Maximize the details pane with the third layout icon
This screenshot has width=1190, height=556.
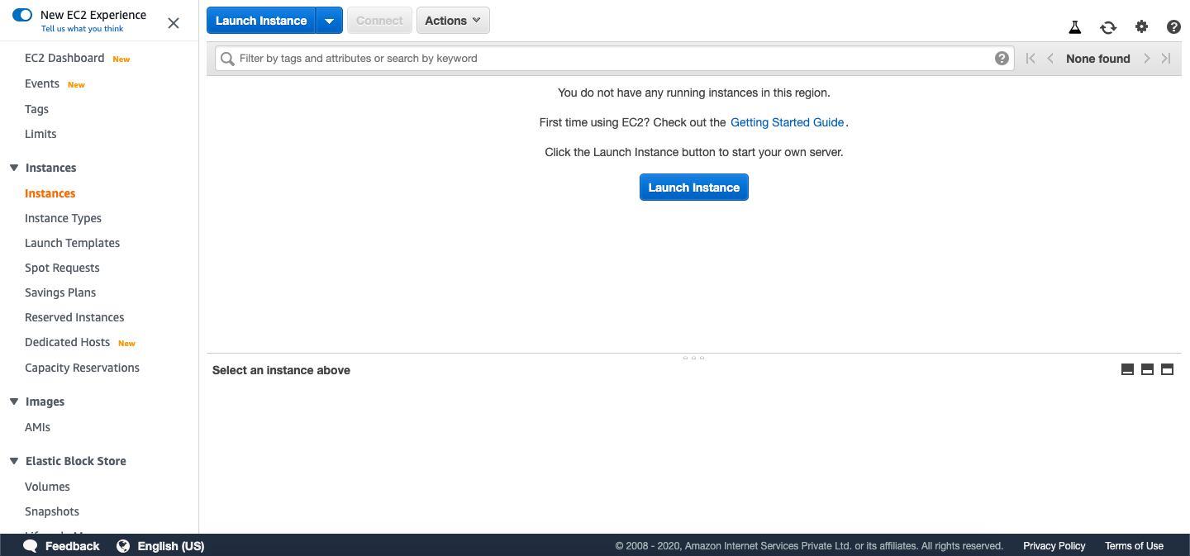(x=1167, y=369)
